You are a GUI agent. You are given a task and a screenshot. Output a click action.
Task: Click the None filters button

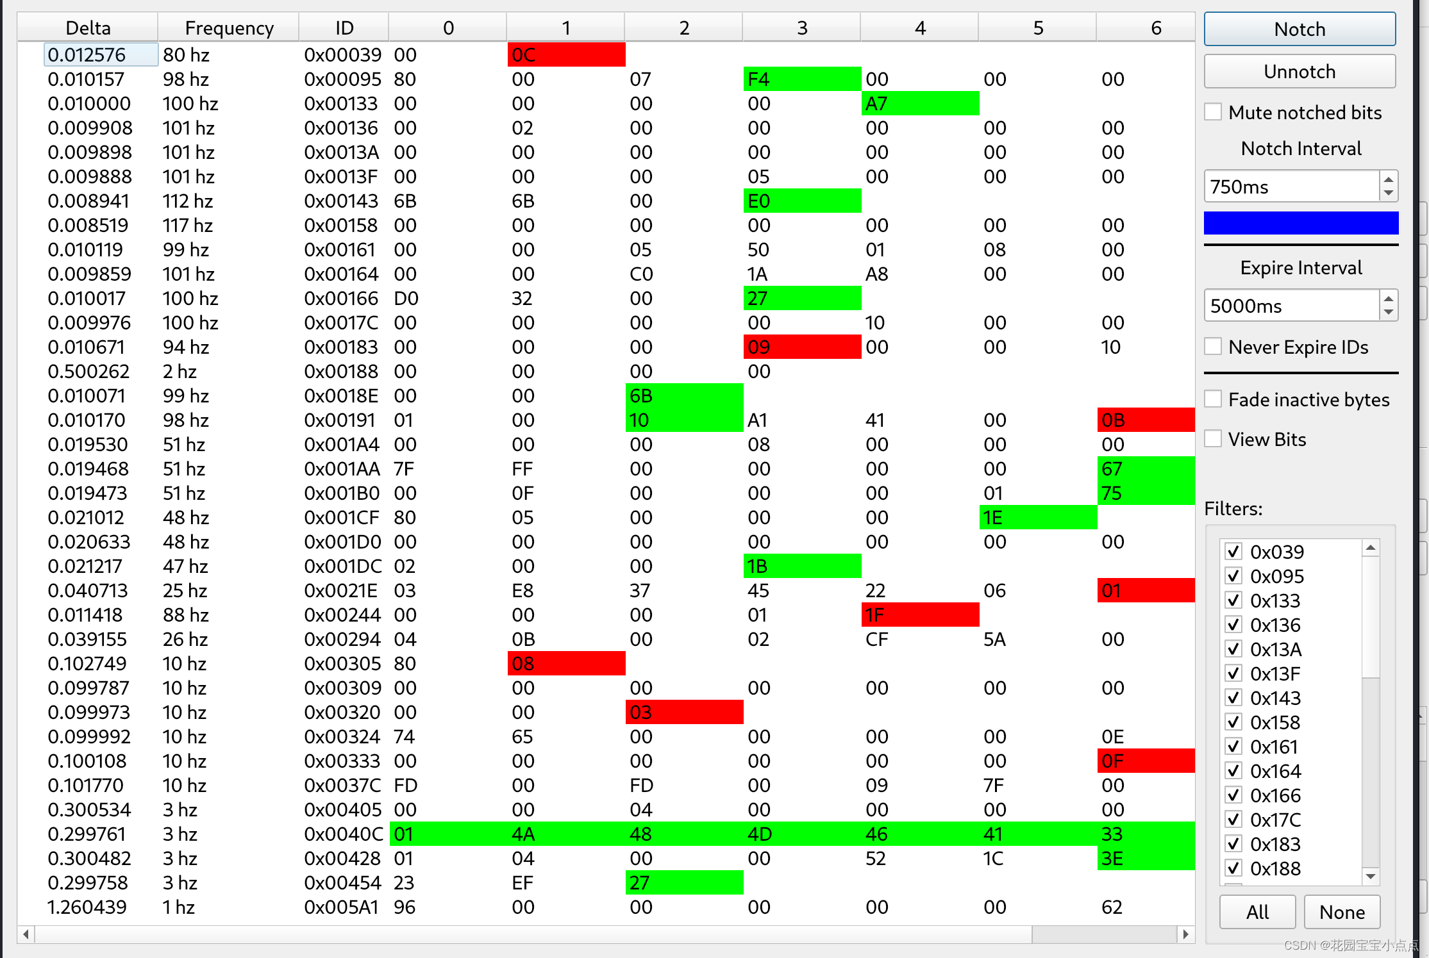pos(1342,912)
